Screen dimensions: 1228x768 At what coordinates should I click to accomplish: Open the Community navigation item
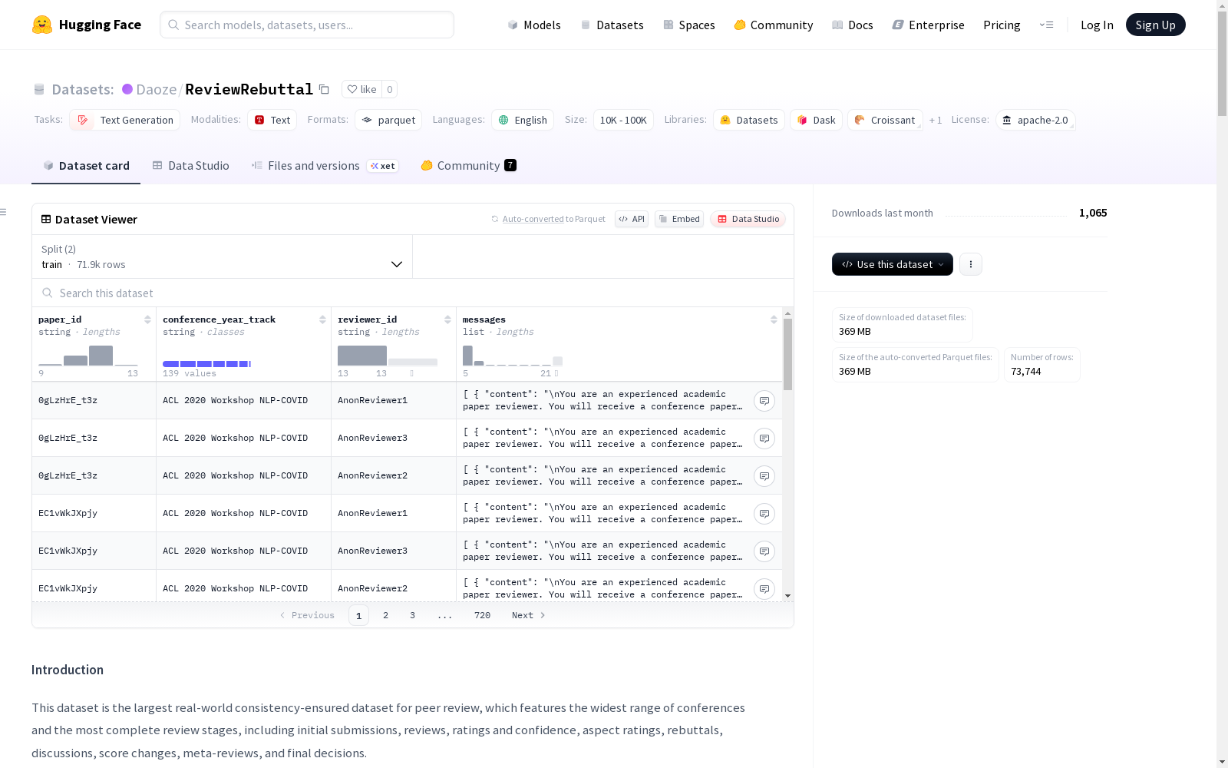pyautogui.click(x=774, y=25)
